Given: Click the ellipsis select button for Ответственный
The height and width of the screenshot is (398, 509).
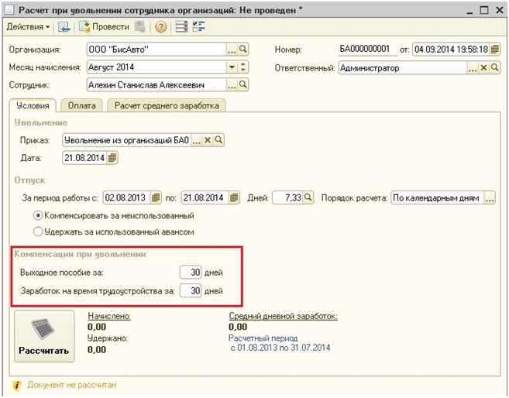Looking at the screenshot, I should click(x=473, y=68).
